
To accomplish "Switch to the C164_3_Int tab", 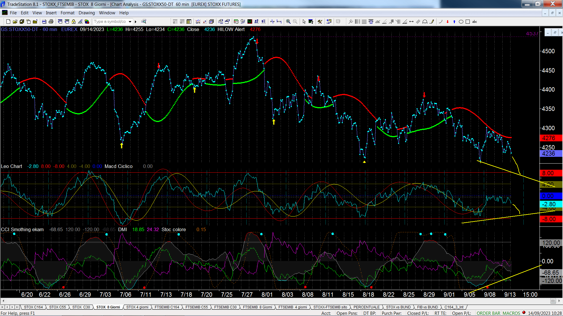I will click(454, 307).
